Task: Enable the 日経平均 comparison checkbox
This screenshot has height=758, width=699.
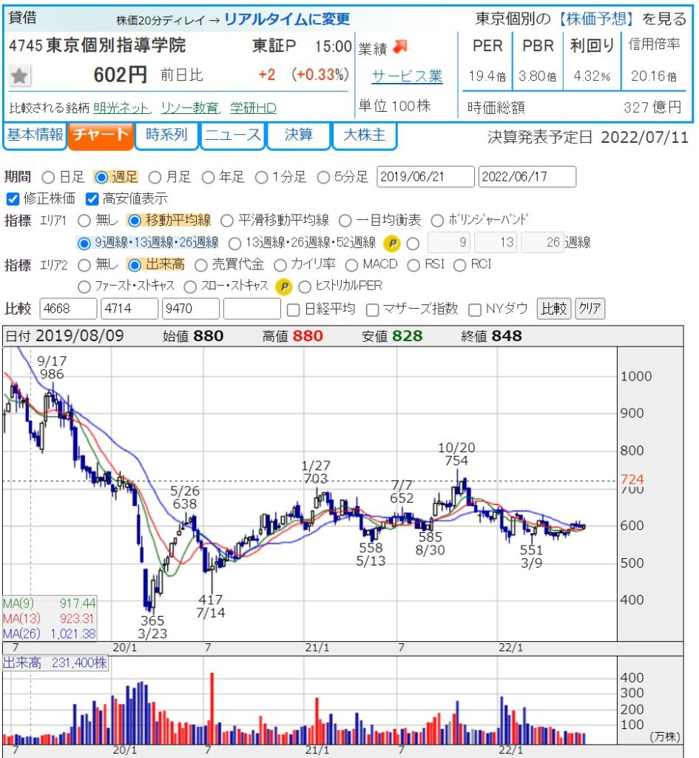Action: click(293, 309)
